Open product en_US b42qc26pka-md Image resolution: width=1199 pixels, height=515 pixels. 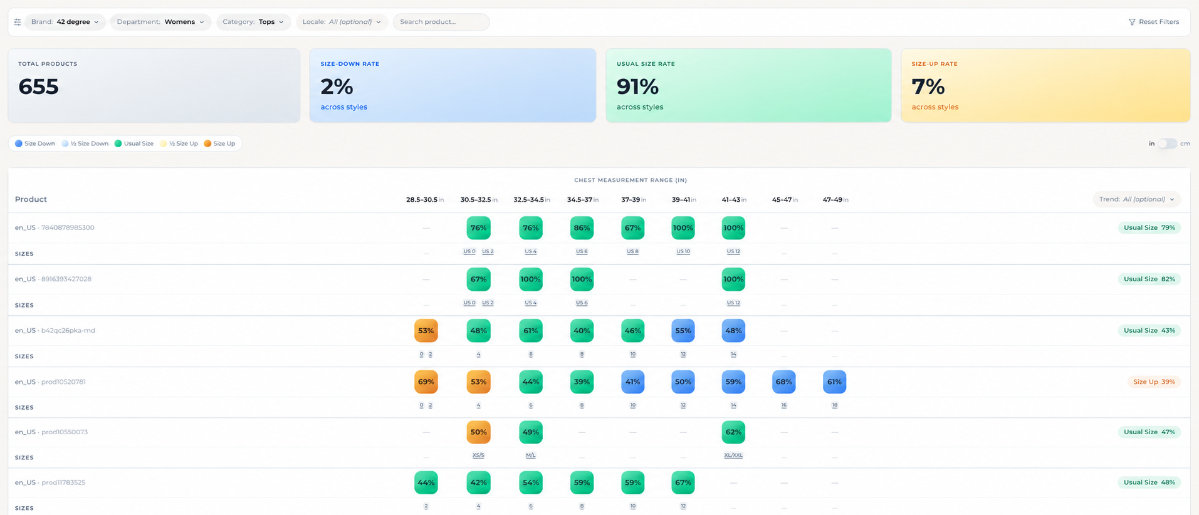click(55, 330)
